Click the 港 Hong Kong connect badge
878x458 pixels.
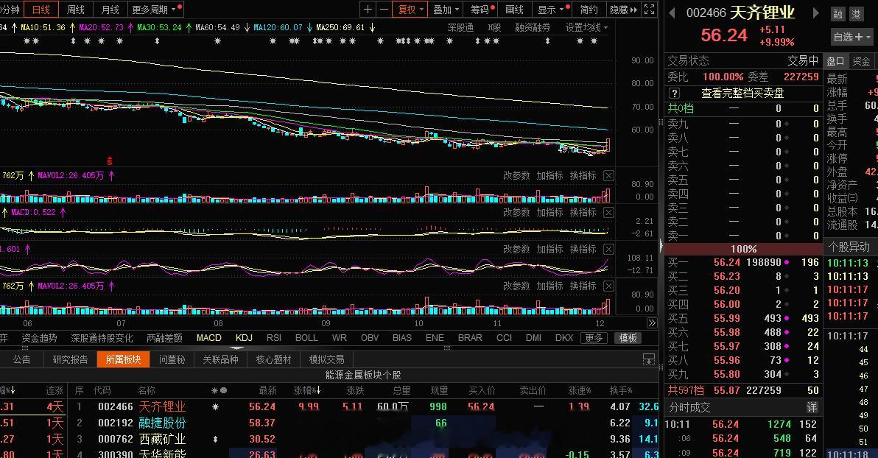857,13
